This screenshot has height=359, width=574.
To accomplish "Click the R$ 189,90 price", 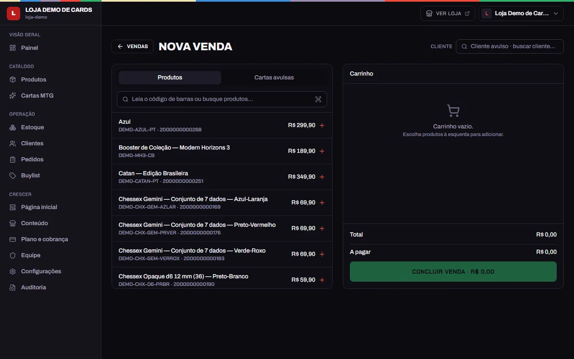I will (x=302, y=151).
